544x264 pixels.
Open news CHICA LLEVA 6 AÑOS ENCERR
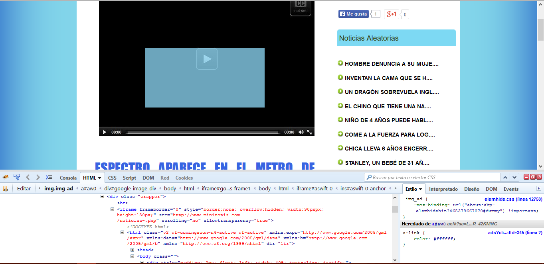[x=389, y=149]
